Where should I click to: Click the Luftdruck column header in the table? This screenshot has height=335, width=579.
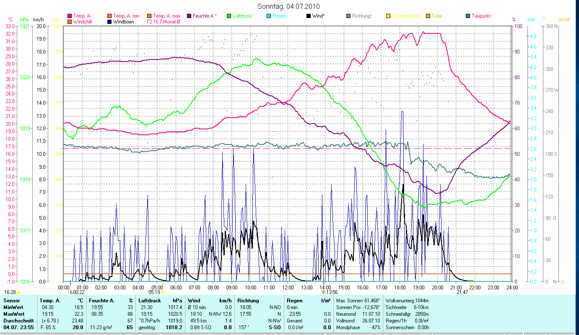[x=149, y=301]
